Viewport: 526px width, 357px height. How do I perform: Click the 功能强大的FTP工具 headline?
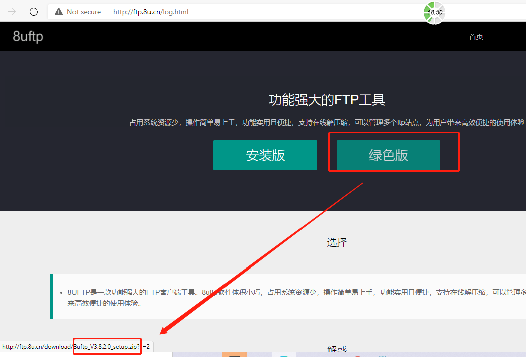pos(327,100)
